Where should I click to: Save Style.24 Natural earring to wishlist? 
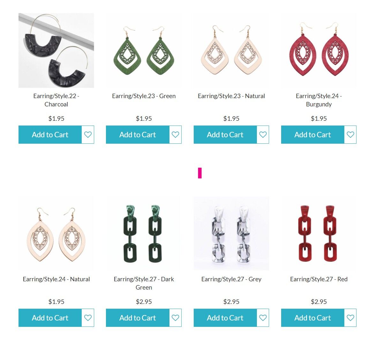[x=88, y=318]
